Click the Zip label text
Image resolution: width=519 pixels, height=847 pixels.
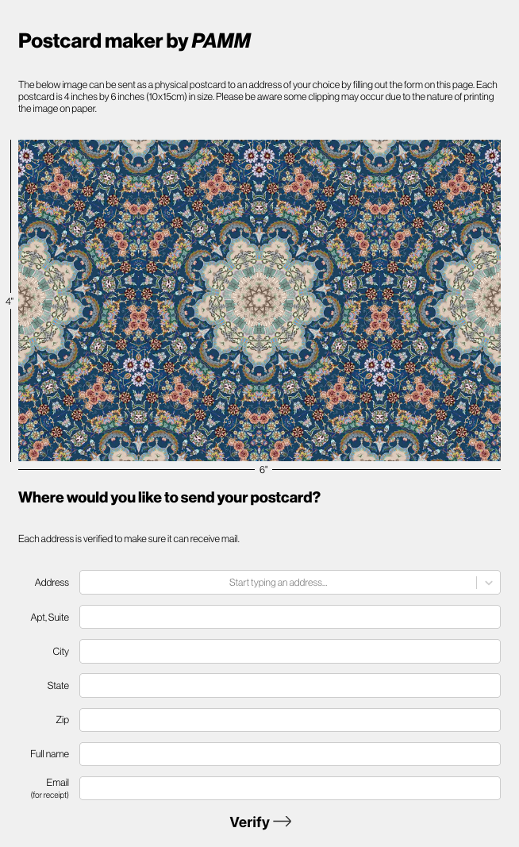62,720
